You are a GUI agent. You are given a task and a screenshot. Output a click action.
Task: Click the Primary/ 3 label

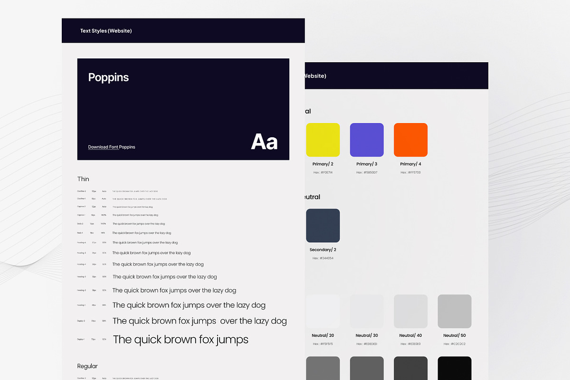pyautogui.click(x=367, y=164)
